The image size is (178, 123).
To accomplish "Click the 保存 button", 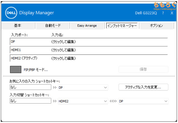I will tap(143, 69).
